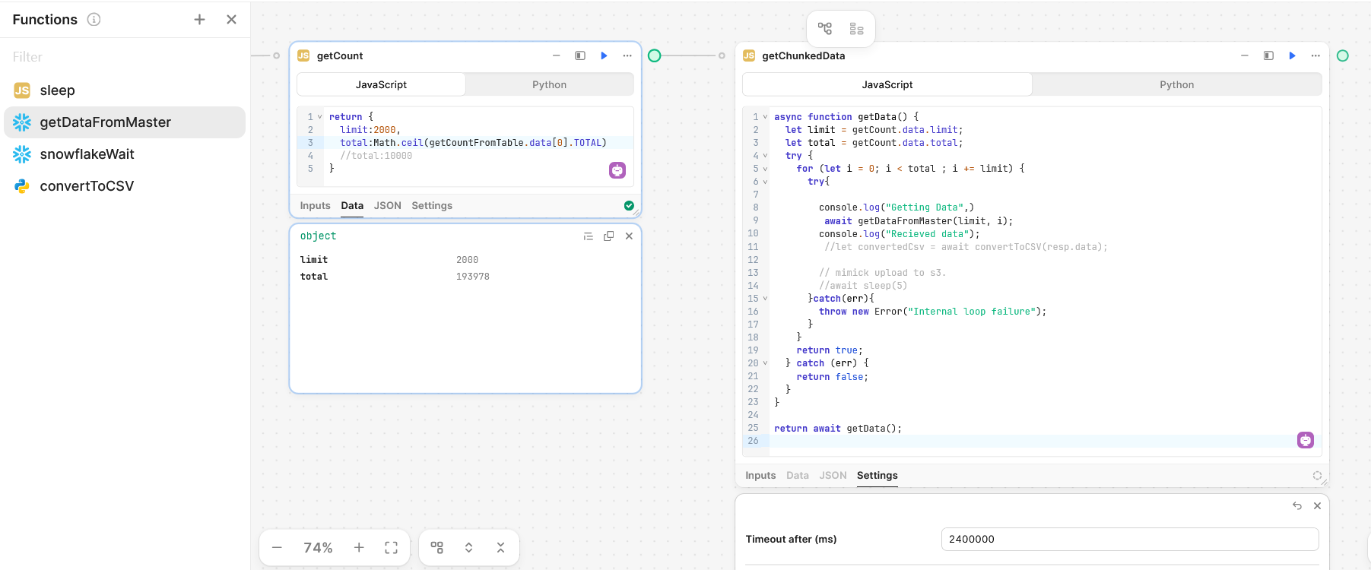
Task: Click getChunkedData output connector circle
Action: coord(1343,55)
